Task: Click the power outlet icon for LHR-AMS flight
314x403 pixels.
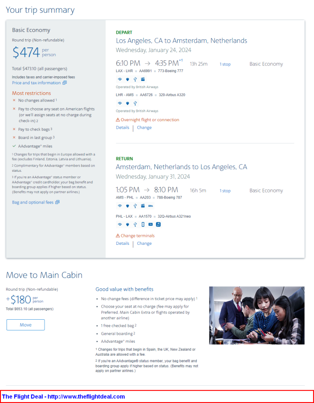Action: (x=127, y=103)
